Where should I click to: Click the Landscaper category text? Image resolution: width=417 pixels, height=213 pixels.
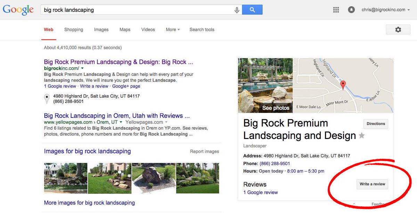[x=255, y=146]
